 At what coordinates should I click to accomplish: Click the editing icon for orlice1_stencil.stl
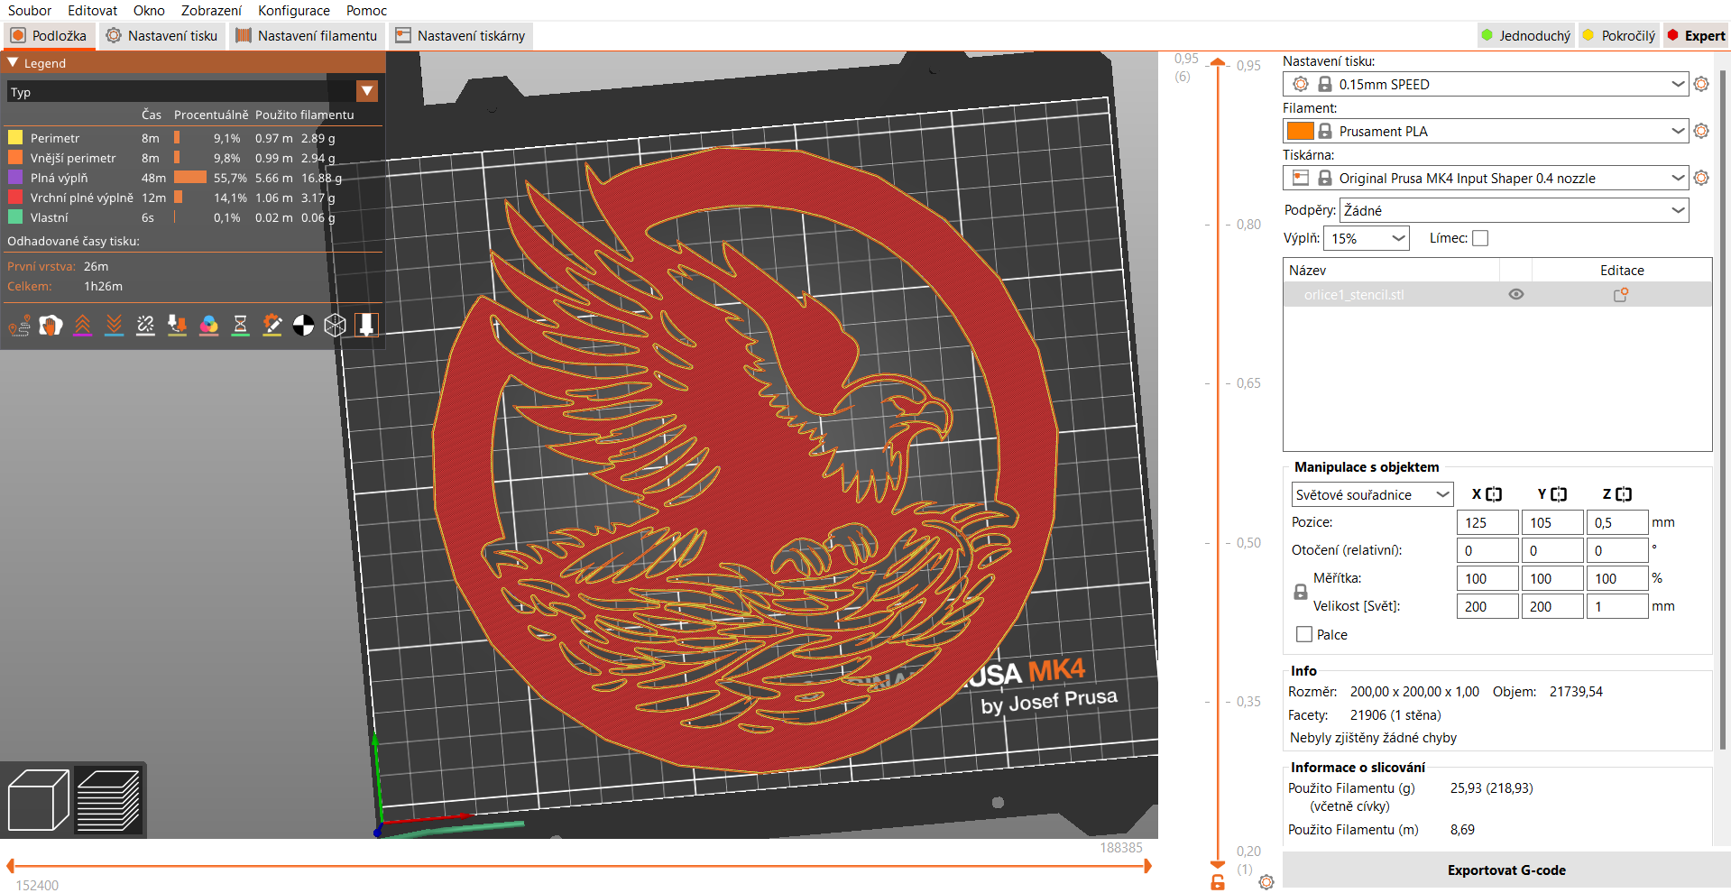click(x=1621, y=295)
